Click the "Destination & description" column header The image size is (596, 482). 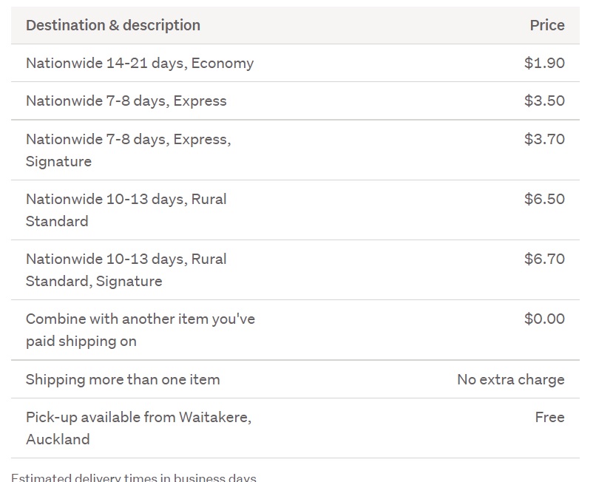[112, 25]
